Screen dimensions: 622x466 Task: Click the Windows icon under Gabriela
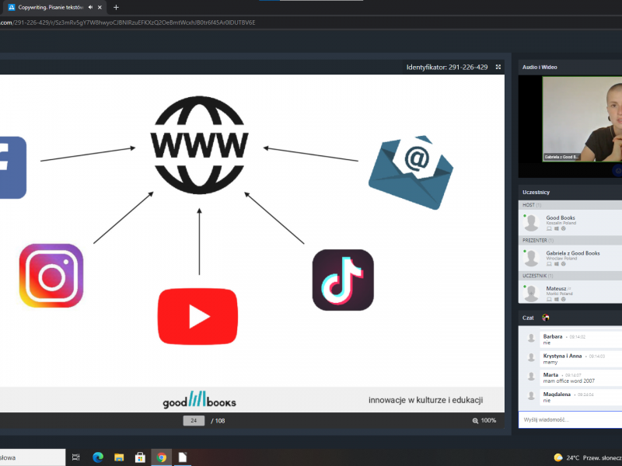pyautogui.click(x=557, y=264)
